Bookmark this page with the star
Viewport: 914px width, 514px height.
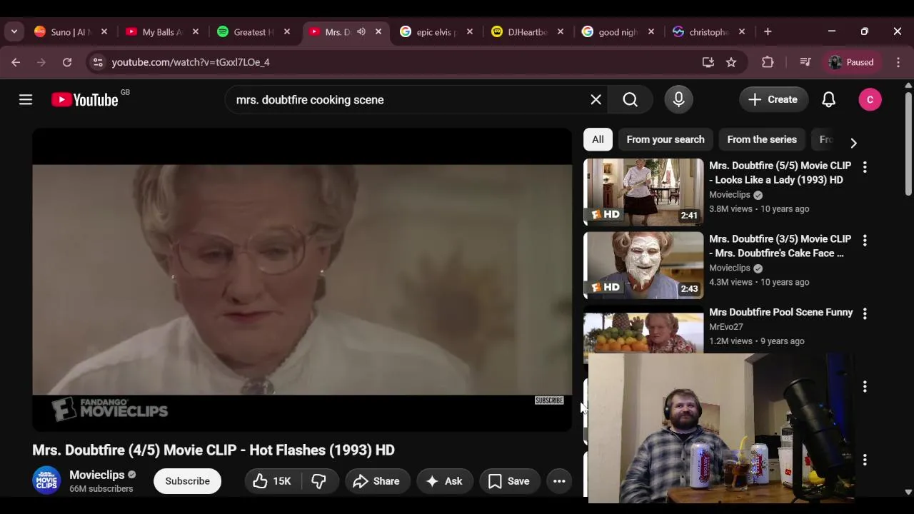coord(731,62)
